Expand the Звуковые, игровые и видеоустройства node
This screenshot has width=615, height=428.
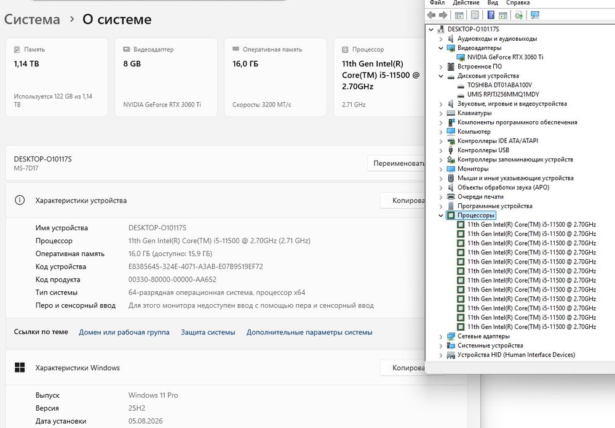point(441,104)
